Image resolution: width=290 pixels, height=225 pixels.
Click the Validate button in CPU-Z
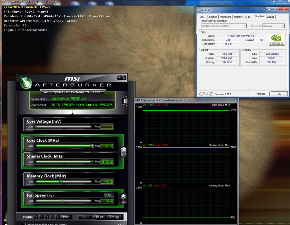[x=261, y=94]
